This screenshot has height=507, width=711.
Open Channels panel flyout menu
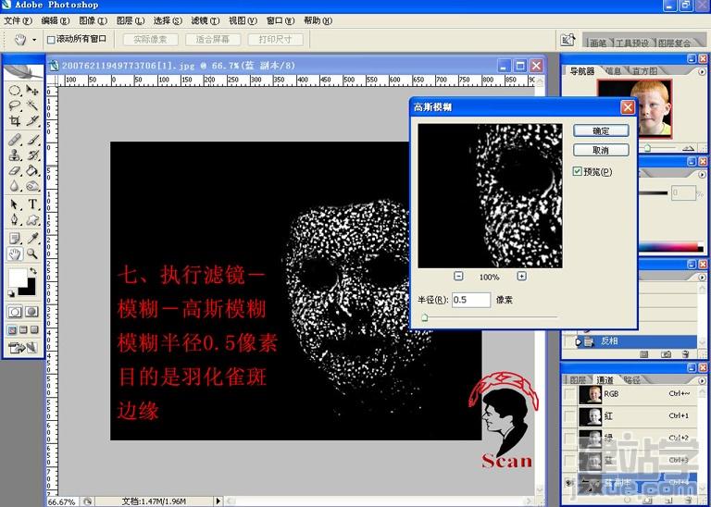click(x=703, y=380)
